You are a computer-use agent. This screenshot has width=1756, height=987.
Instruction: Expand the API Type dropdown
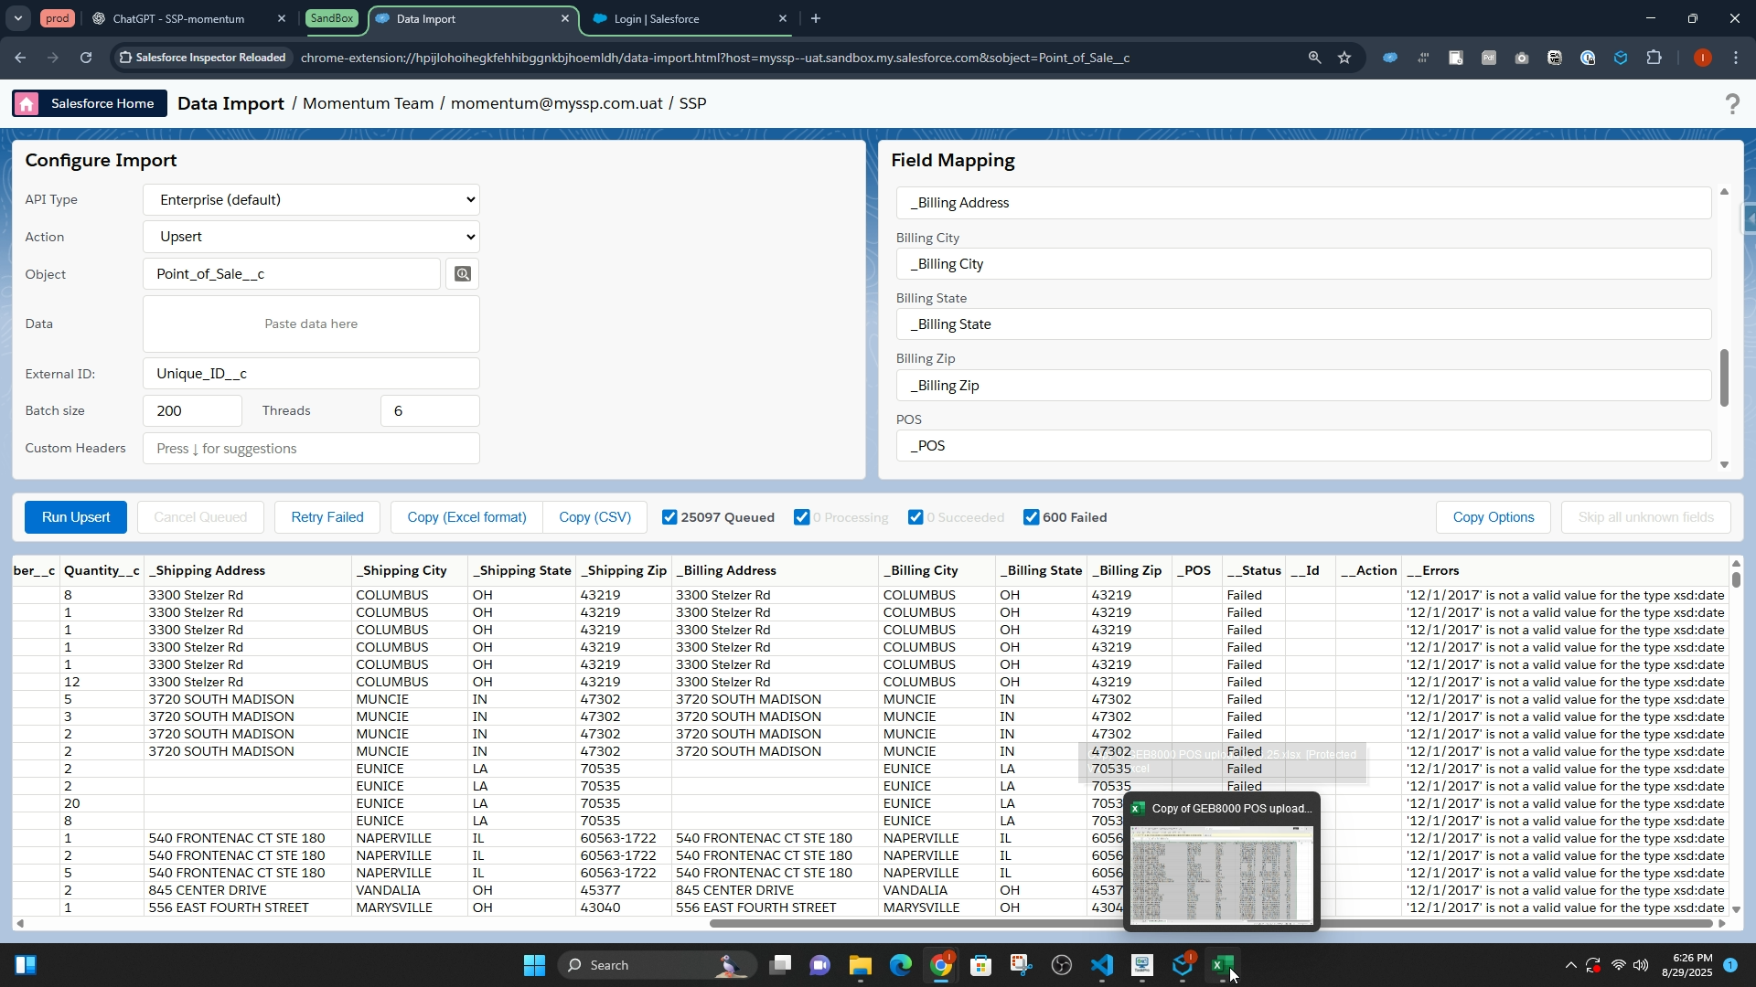(x=311, y=200)
